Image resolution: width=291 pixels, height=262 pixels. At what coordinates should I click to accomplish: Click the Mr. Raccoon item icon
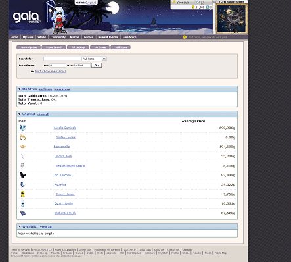click(22, 175)
